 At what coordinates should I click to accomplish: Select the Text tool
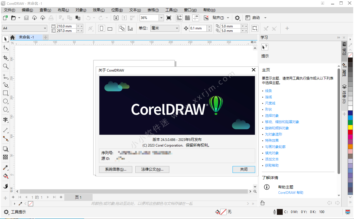(x=5, y=120)
